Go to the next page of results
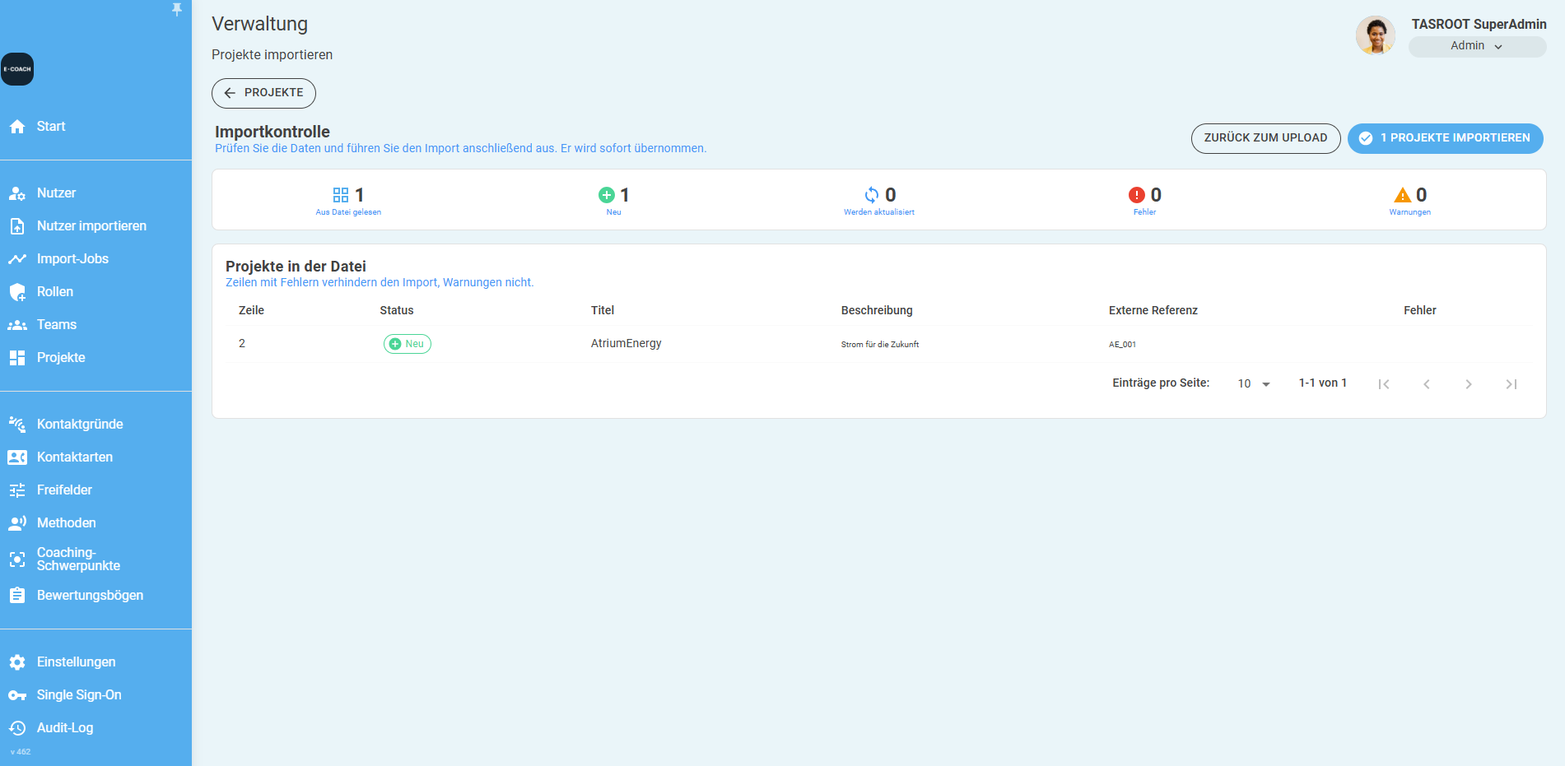The image size is (1565, 766). point(1469,384)
